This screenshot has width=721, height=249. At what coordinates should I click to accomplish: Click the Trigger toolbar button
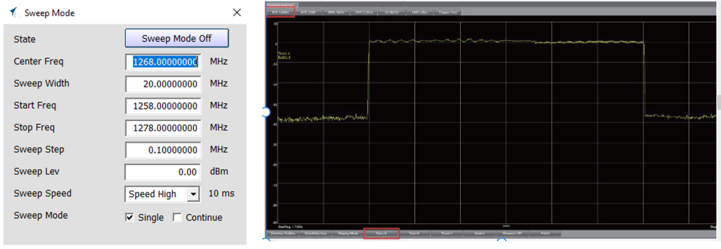448,12
